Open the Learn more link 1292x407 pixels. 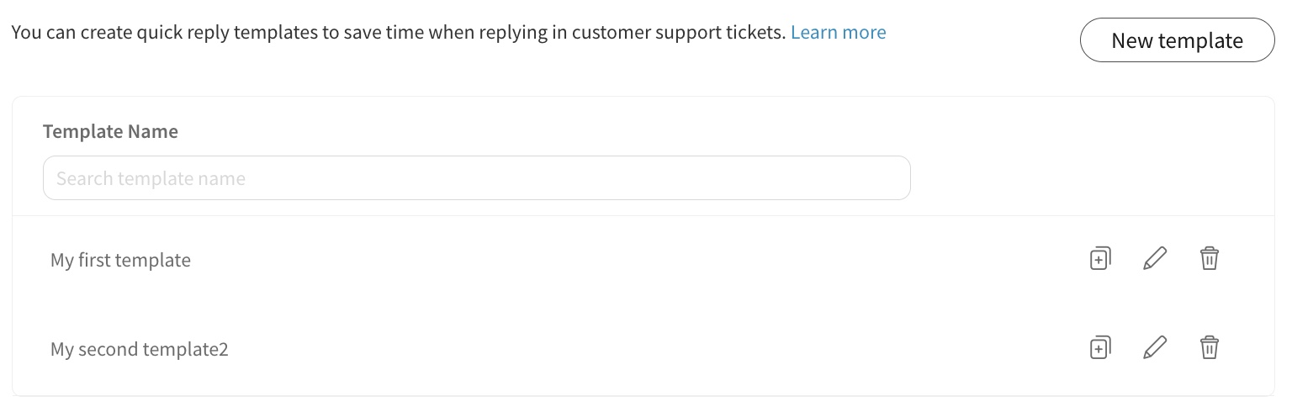[x=838, y=33]
